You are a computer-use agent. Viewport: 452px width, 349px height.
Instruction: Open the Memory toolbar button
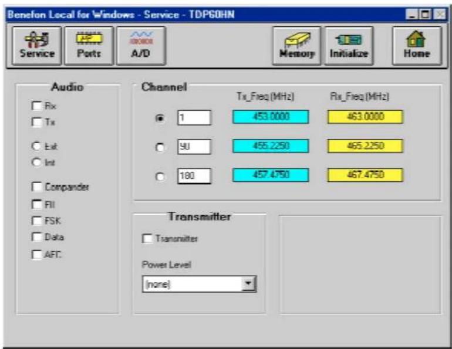[x=296, y=46]
